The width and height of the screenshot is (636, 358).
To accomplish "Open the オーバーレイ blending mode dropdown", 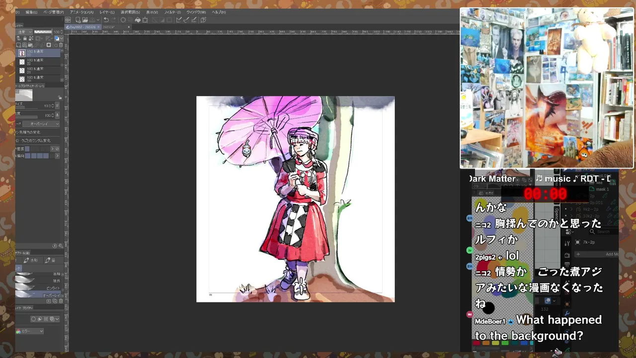I will point(41,123).
